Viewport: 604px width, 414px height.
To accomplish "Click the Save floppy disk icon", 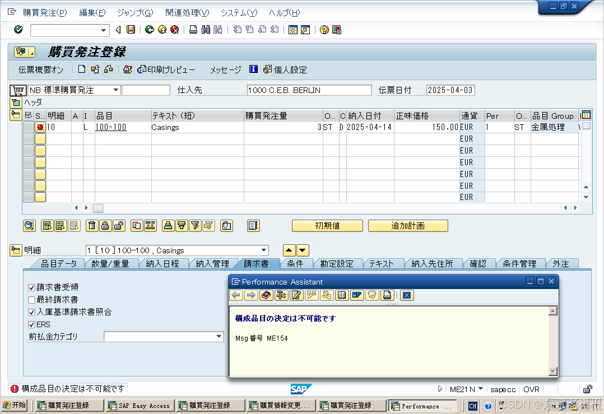I will (131, 30).
